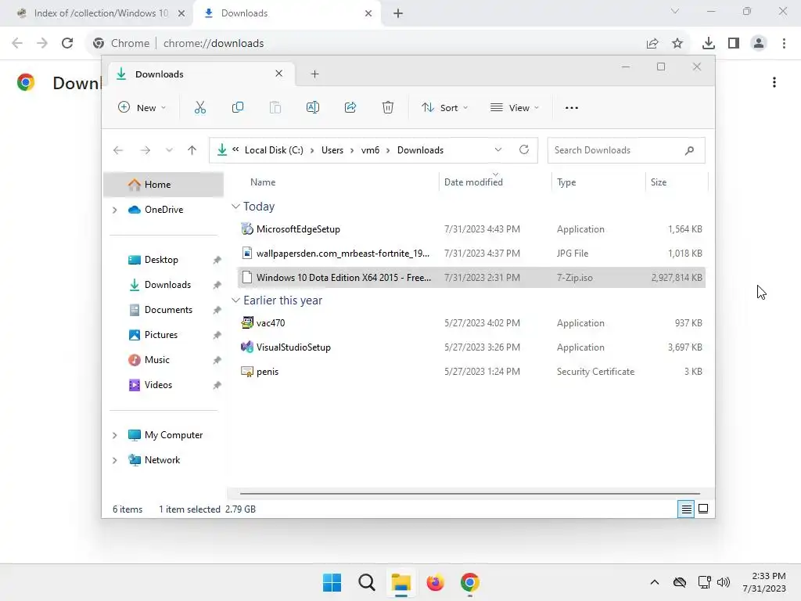Sort by the Date modified column header
The height and width of the screenshot is (601, 801).
click(x=473, y=182)
